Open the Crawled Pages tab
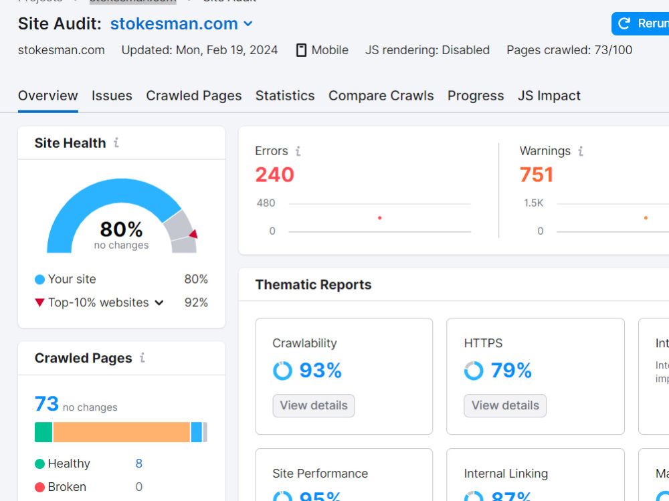This screenshot has width=669, height=501. click(194, 96)
